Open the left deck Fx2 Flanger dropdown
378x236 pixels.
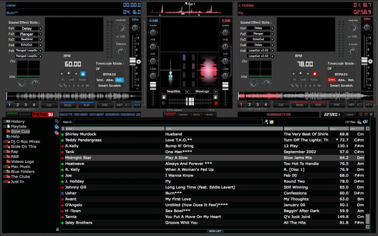41,34
